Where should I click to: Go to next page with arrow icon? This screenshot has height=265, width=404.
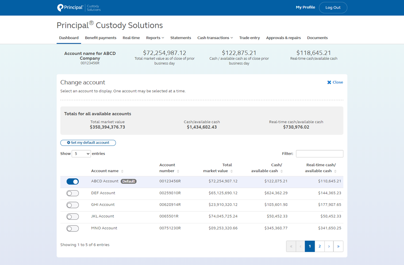click(x=329, y=246)
